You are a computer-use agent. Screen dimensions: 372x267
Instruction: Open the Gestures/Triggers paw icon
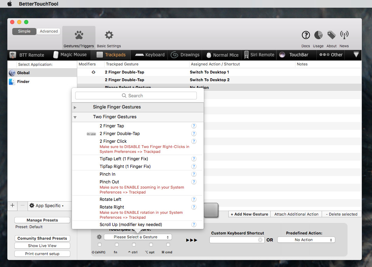tap(79, 35)
